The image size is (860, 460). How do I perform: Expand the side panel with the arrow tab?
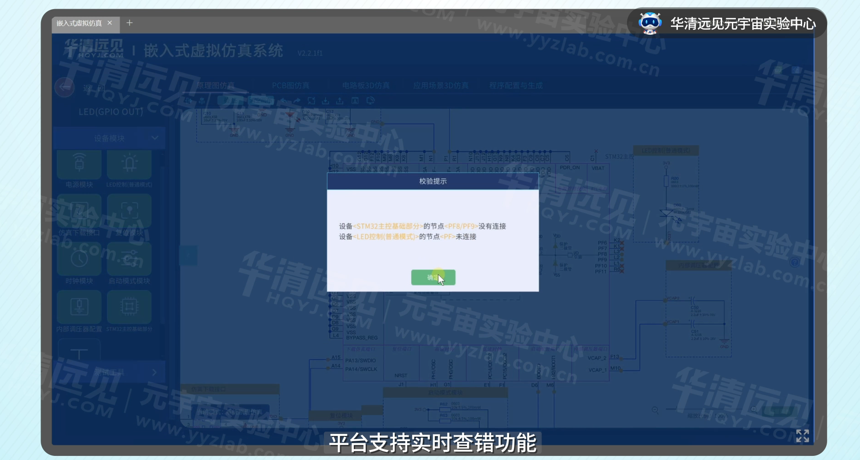189,256
